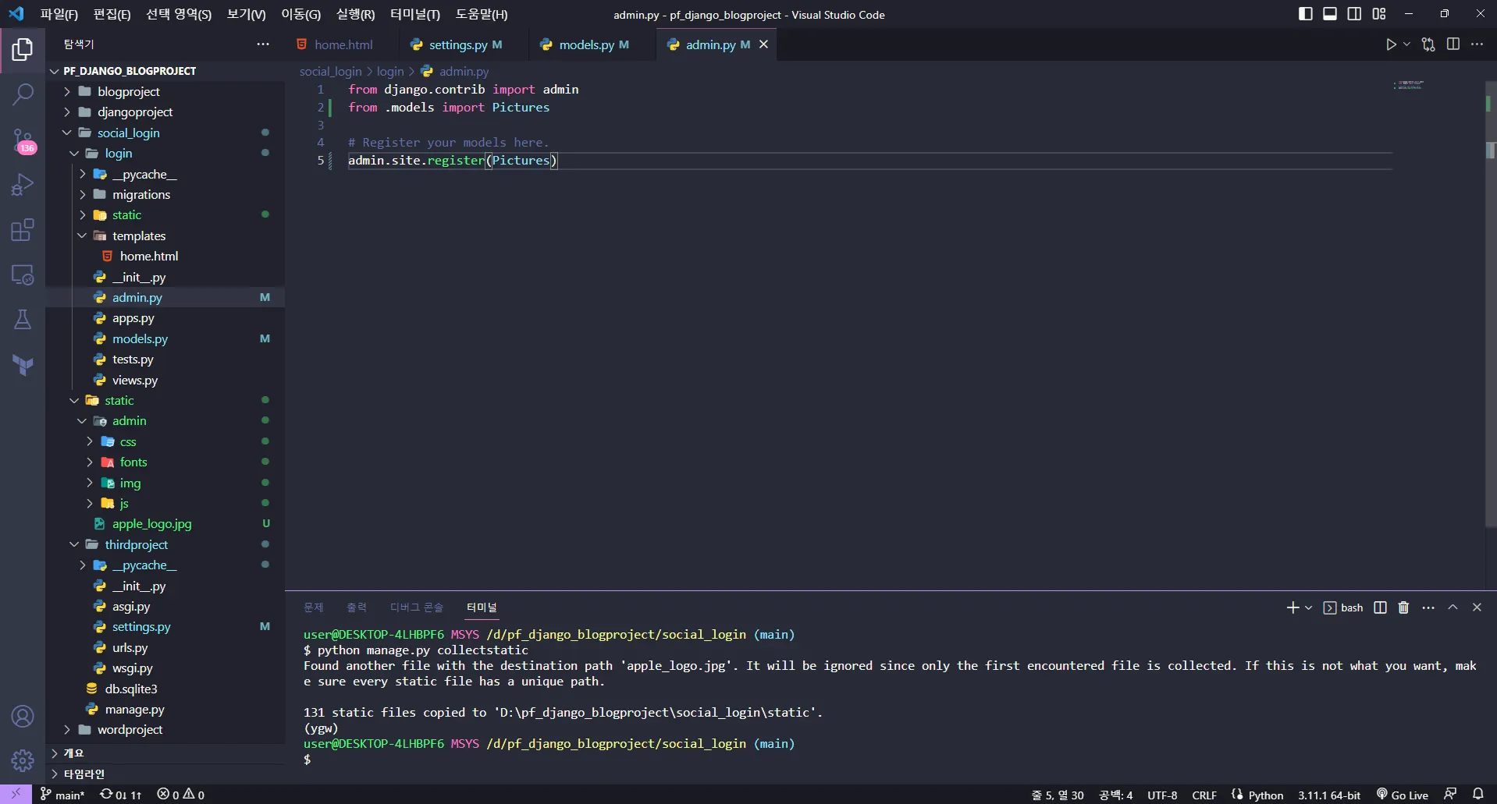This screenshot has width=1497, height=804.
Task: Launch Go Live server
Action: pyautogui.click(x=1403, y=795)
